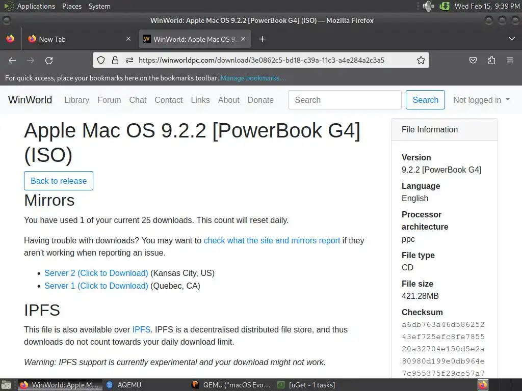Click the window menu button at the left of the title bar

pyautogui.click(x=6, y=20)
